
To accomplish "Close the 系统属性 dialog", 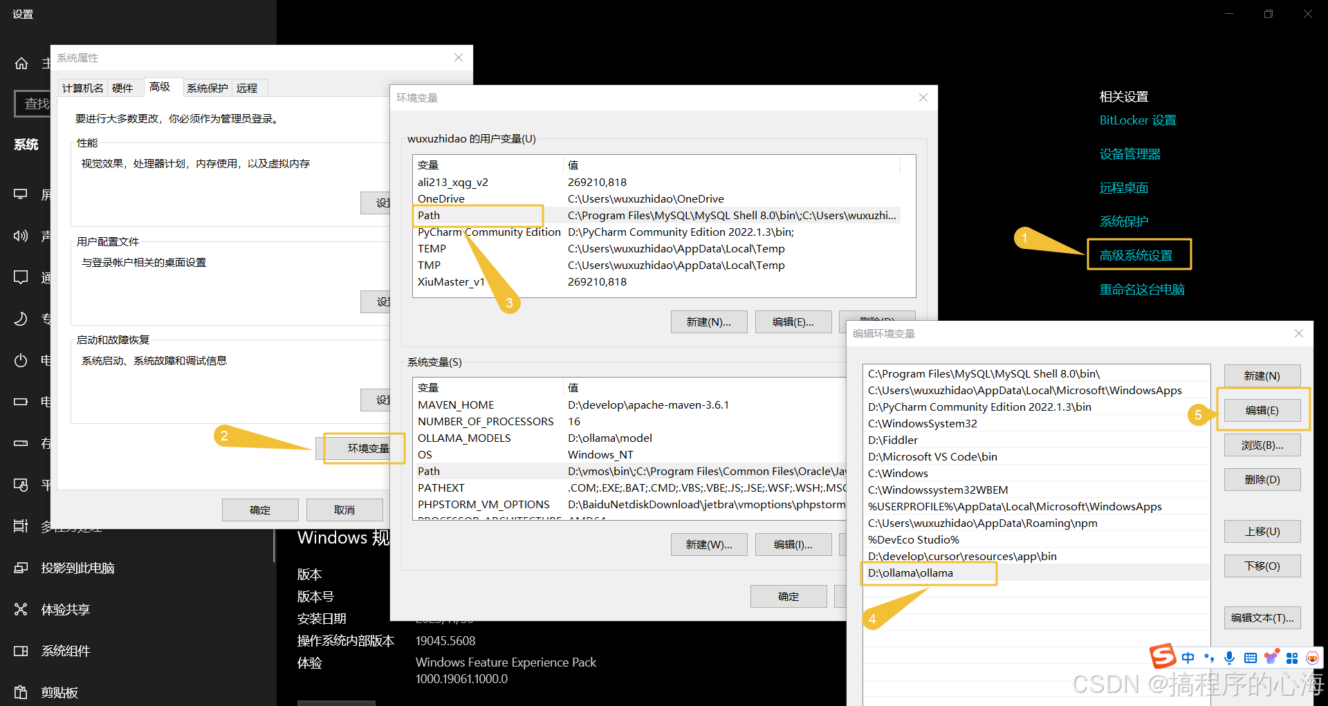I will [x=459, y=57].
